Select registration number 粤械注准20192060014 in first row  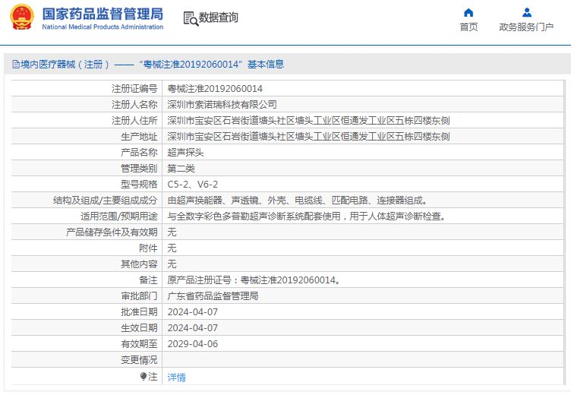pyautogui.click(x=215, y=89)
